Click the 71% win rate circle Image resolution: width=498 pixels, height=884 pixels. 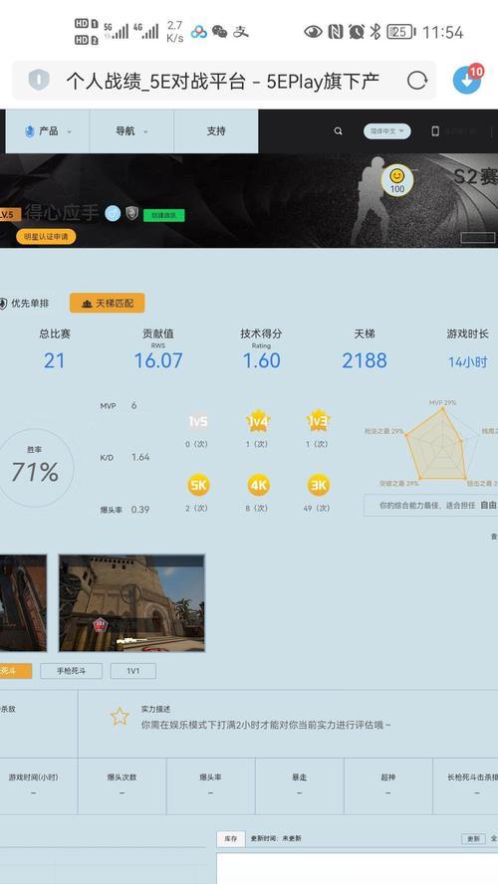tap(35, 467)
